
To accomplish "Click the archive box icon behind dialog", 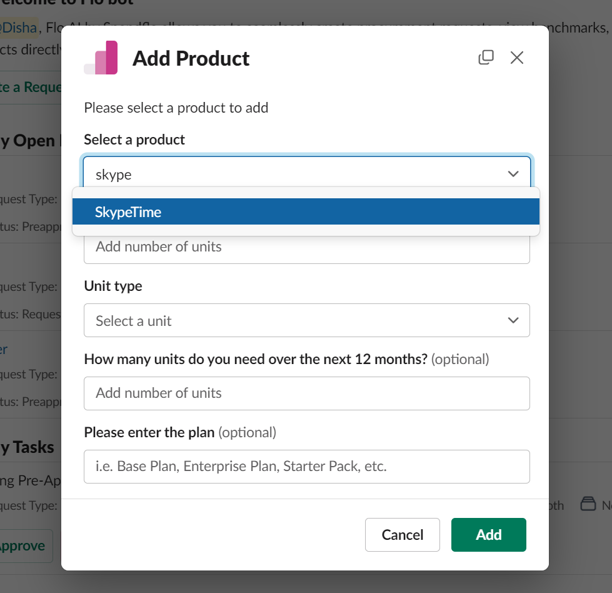I will click(x=588, y=504).
